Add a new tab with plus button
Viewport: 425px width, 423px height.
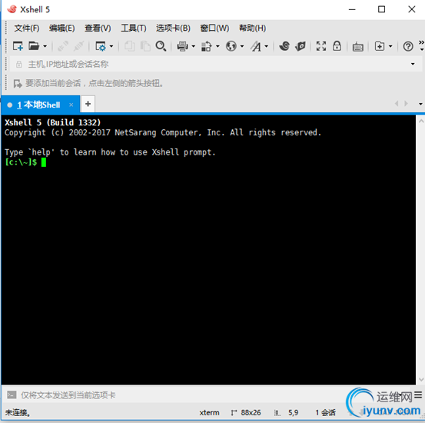(88, 104)
